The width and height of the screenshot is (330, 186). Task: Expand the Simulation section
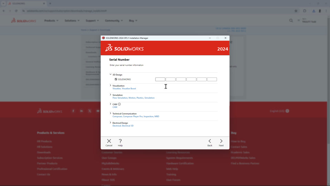point(110,95)
